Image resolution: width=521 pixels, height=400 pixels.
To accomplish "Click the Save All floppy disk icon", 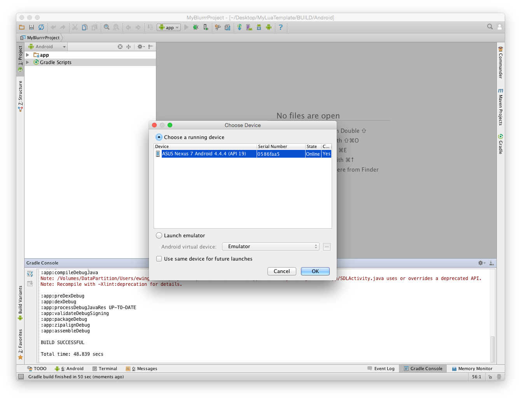I will pos(31,27).
